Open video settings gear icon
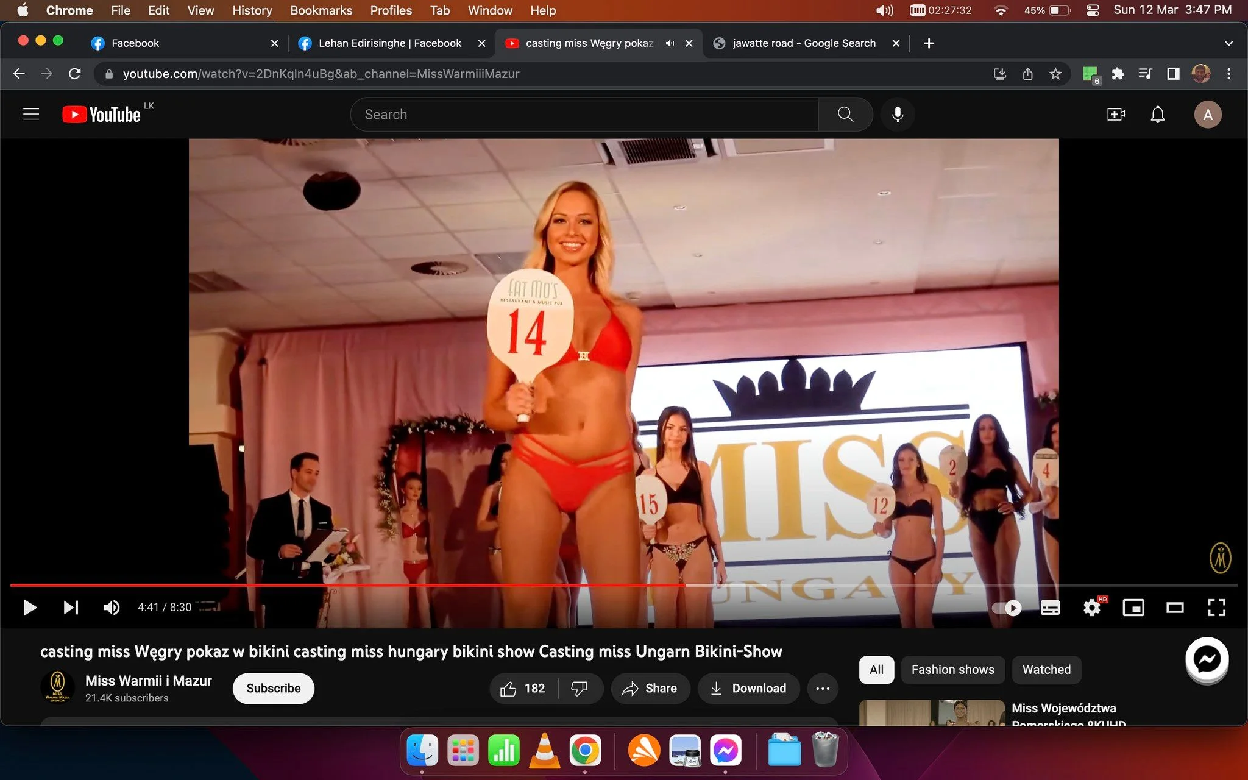This screenshot has width=1248, height=780. click(1092, 607)
